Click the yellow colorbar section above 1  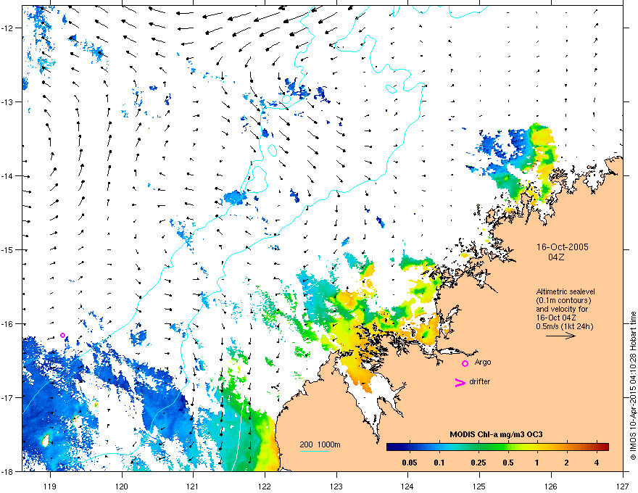coord(537,447)
